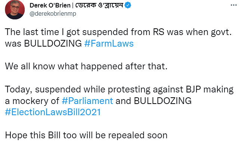244x142 pixels.
Task: Select the "Hope this Bill too will be repealed soon" line
Action: (86, 135)
